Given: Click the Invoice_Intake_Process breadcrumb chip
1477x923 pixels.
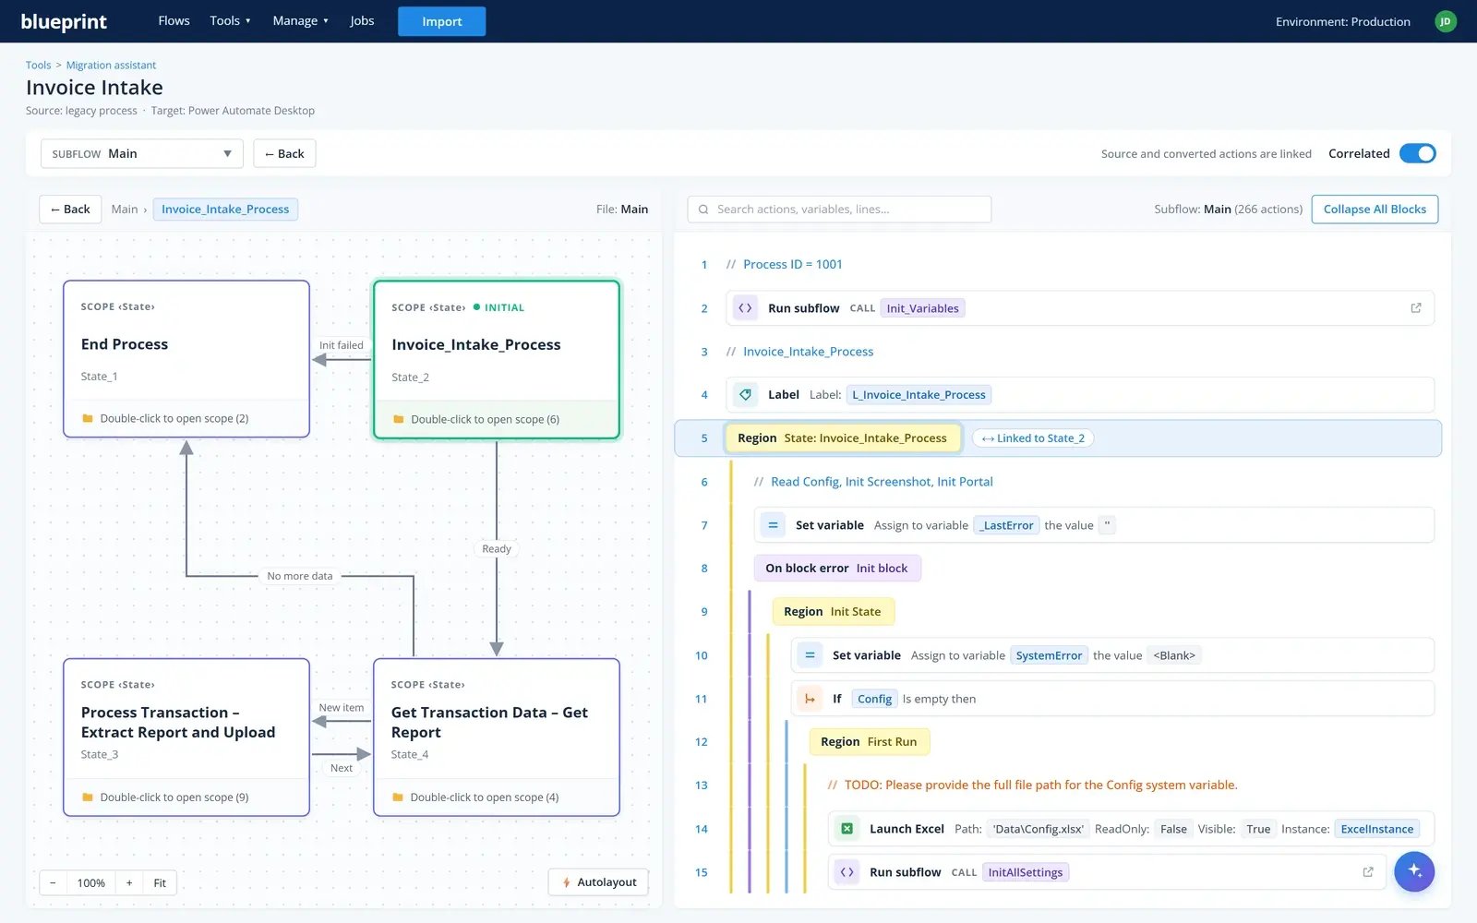Looking at the screenshot, I should tap(225, 210).
